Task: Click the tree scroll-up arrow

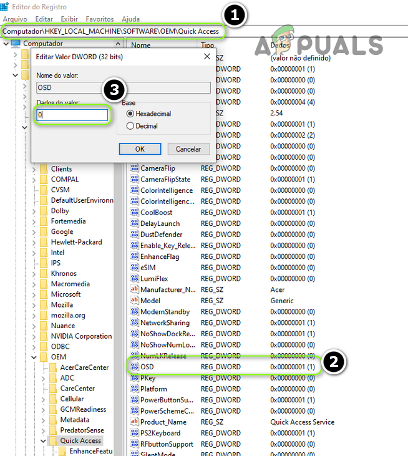Action: (118, 44)
